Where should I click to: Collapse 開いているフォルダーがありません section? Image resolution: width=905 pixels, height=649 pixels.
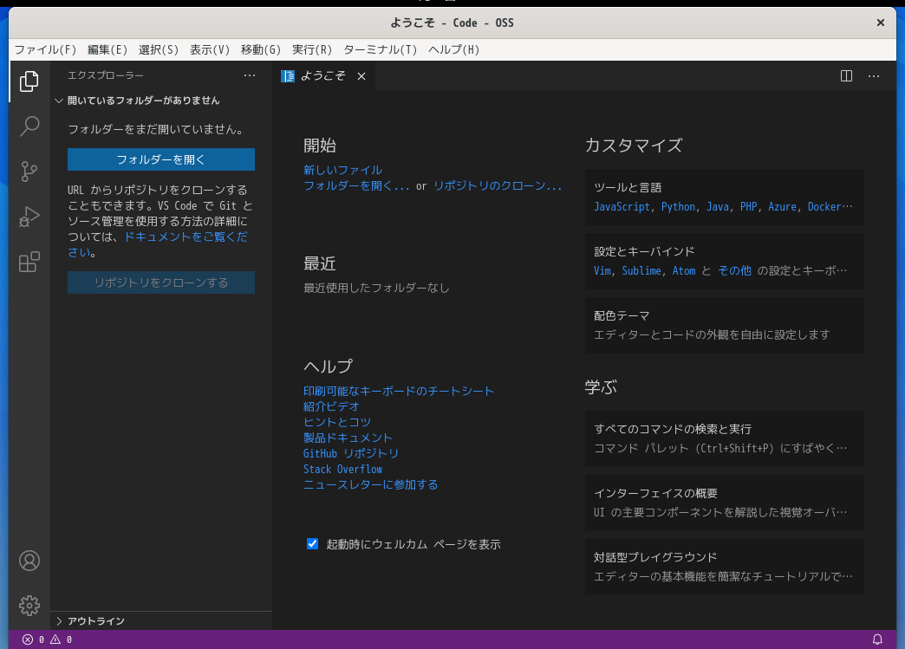point(161,101)
